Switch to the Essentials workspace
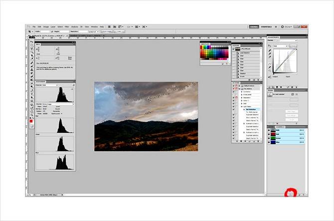The image size is (334, 221). click(266, 26)
